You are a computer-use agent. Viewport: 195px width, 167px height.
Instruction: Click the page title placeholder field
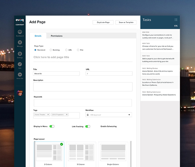coord(83,57)
